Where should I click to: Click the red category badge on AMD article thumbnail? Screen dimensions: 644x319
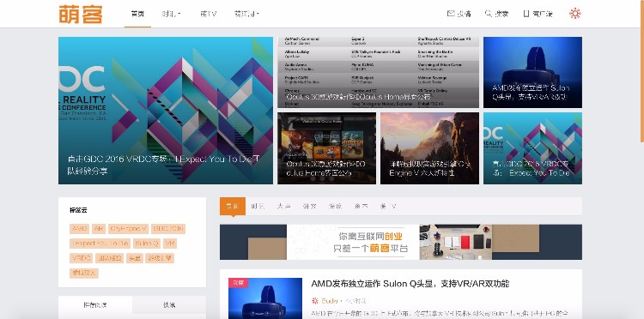[x=238, y=282]
